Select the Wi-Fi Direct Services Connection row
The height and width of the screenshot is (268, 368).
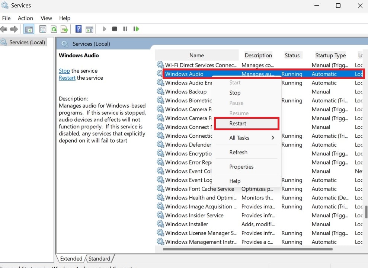[x=259, y=65]
